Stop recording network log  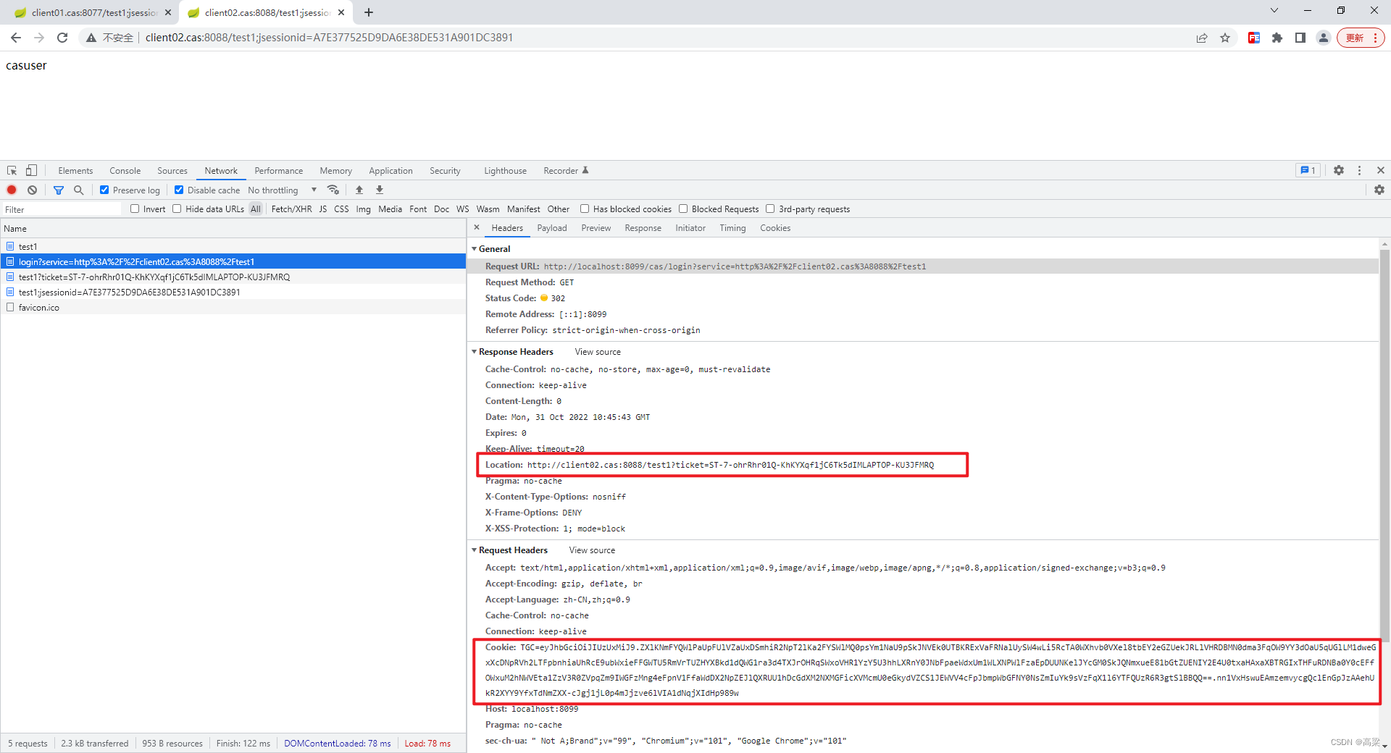12,190
